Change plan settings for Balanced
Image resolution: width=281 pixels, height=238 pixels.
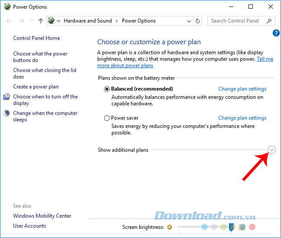[x=242, y=89]
